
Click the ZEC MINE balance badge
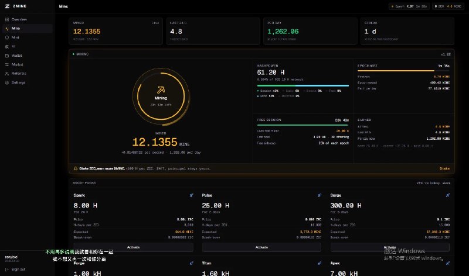[x=448, y=6]
